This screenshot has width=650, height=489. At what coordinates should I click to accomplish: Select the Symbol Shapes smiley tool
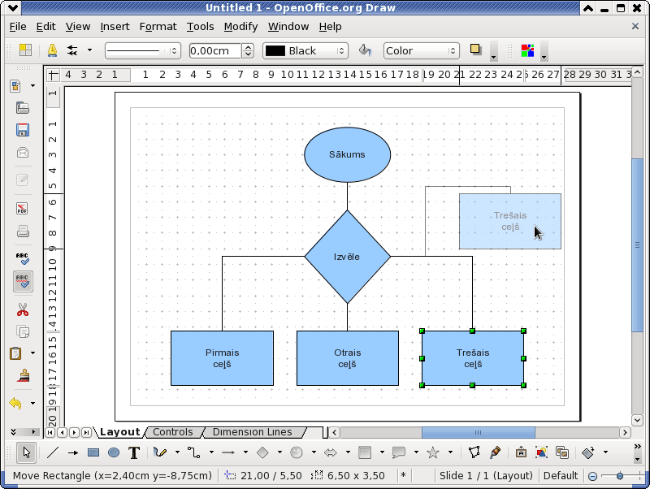pyautogui.click(x=297, y=452)
